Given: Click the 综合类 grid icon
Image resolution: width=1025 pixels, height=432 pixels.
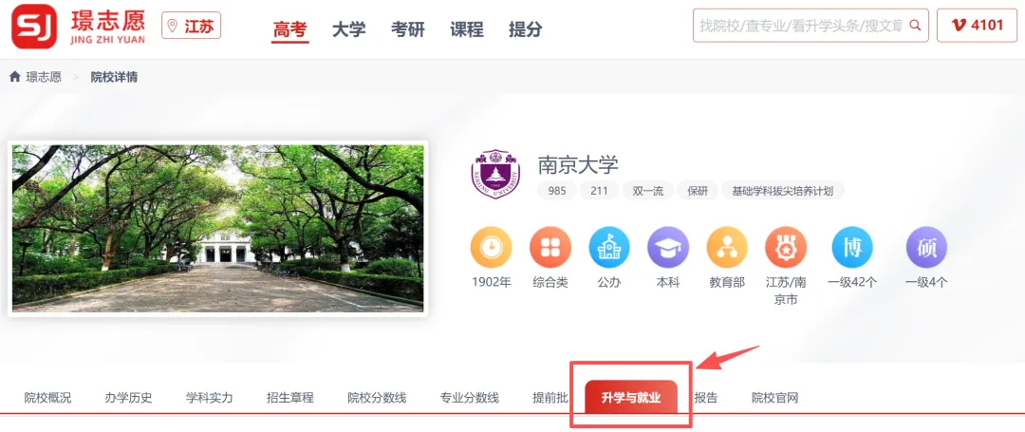Looking at the screenshot, I should (550, 248).
